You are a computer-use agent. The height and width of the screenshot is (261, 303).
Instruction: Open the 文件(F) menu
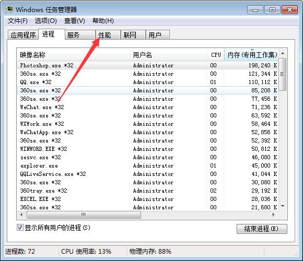pos(18,21)
